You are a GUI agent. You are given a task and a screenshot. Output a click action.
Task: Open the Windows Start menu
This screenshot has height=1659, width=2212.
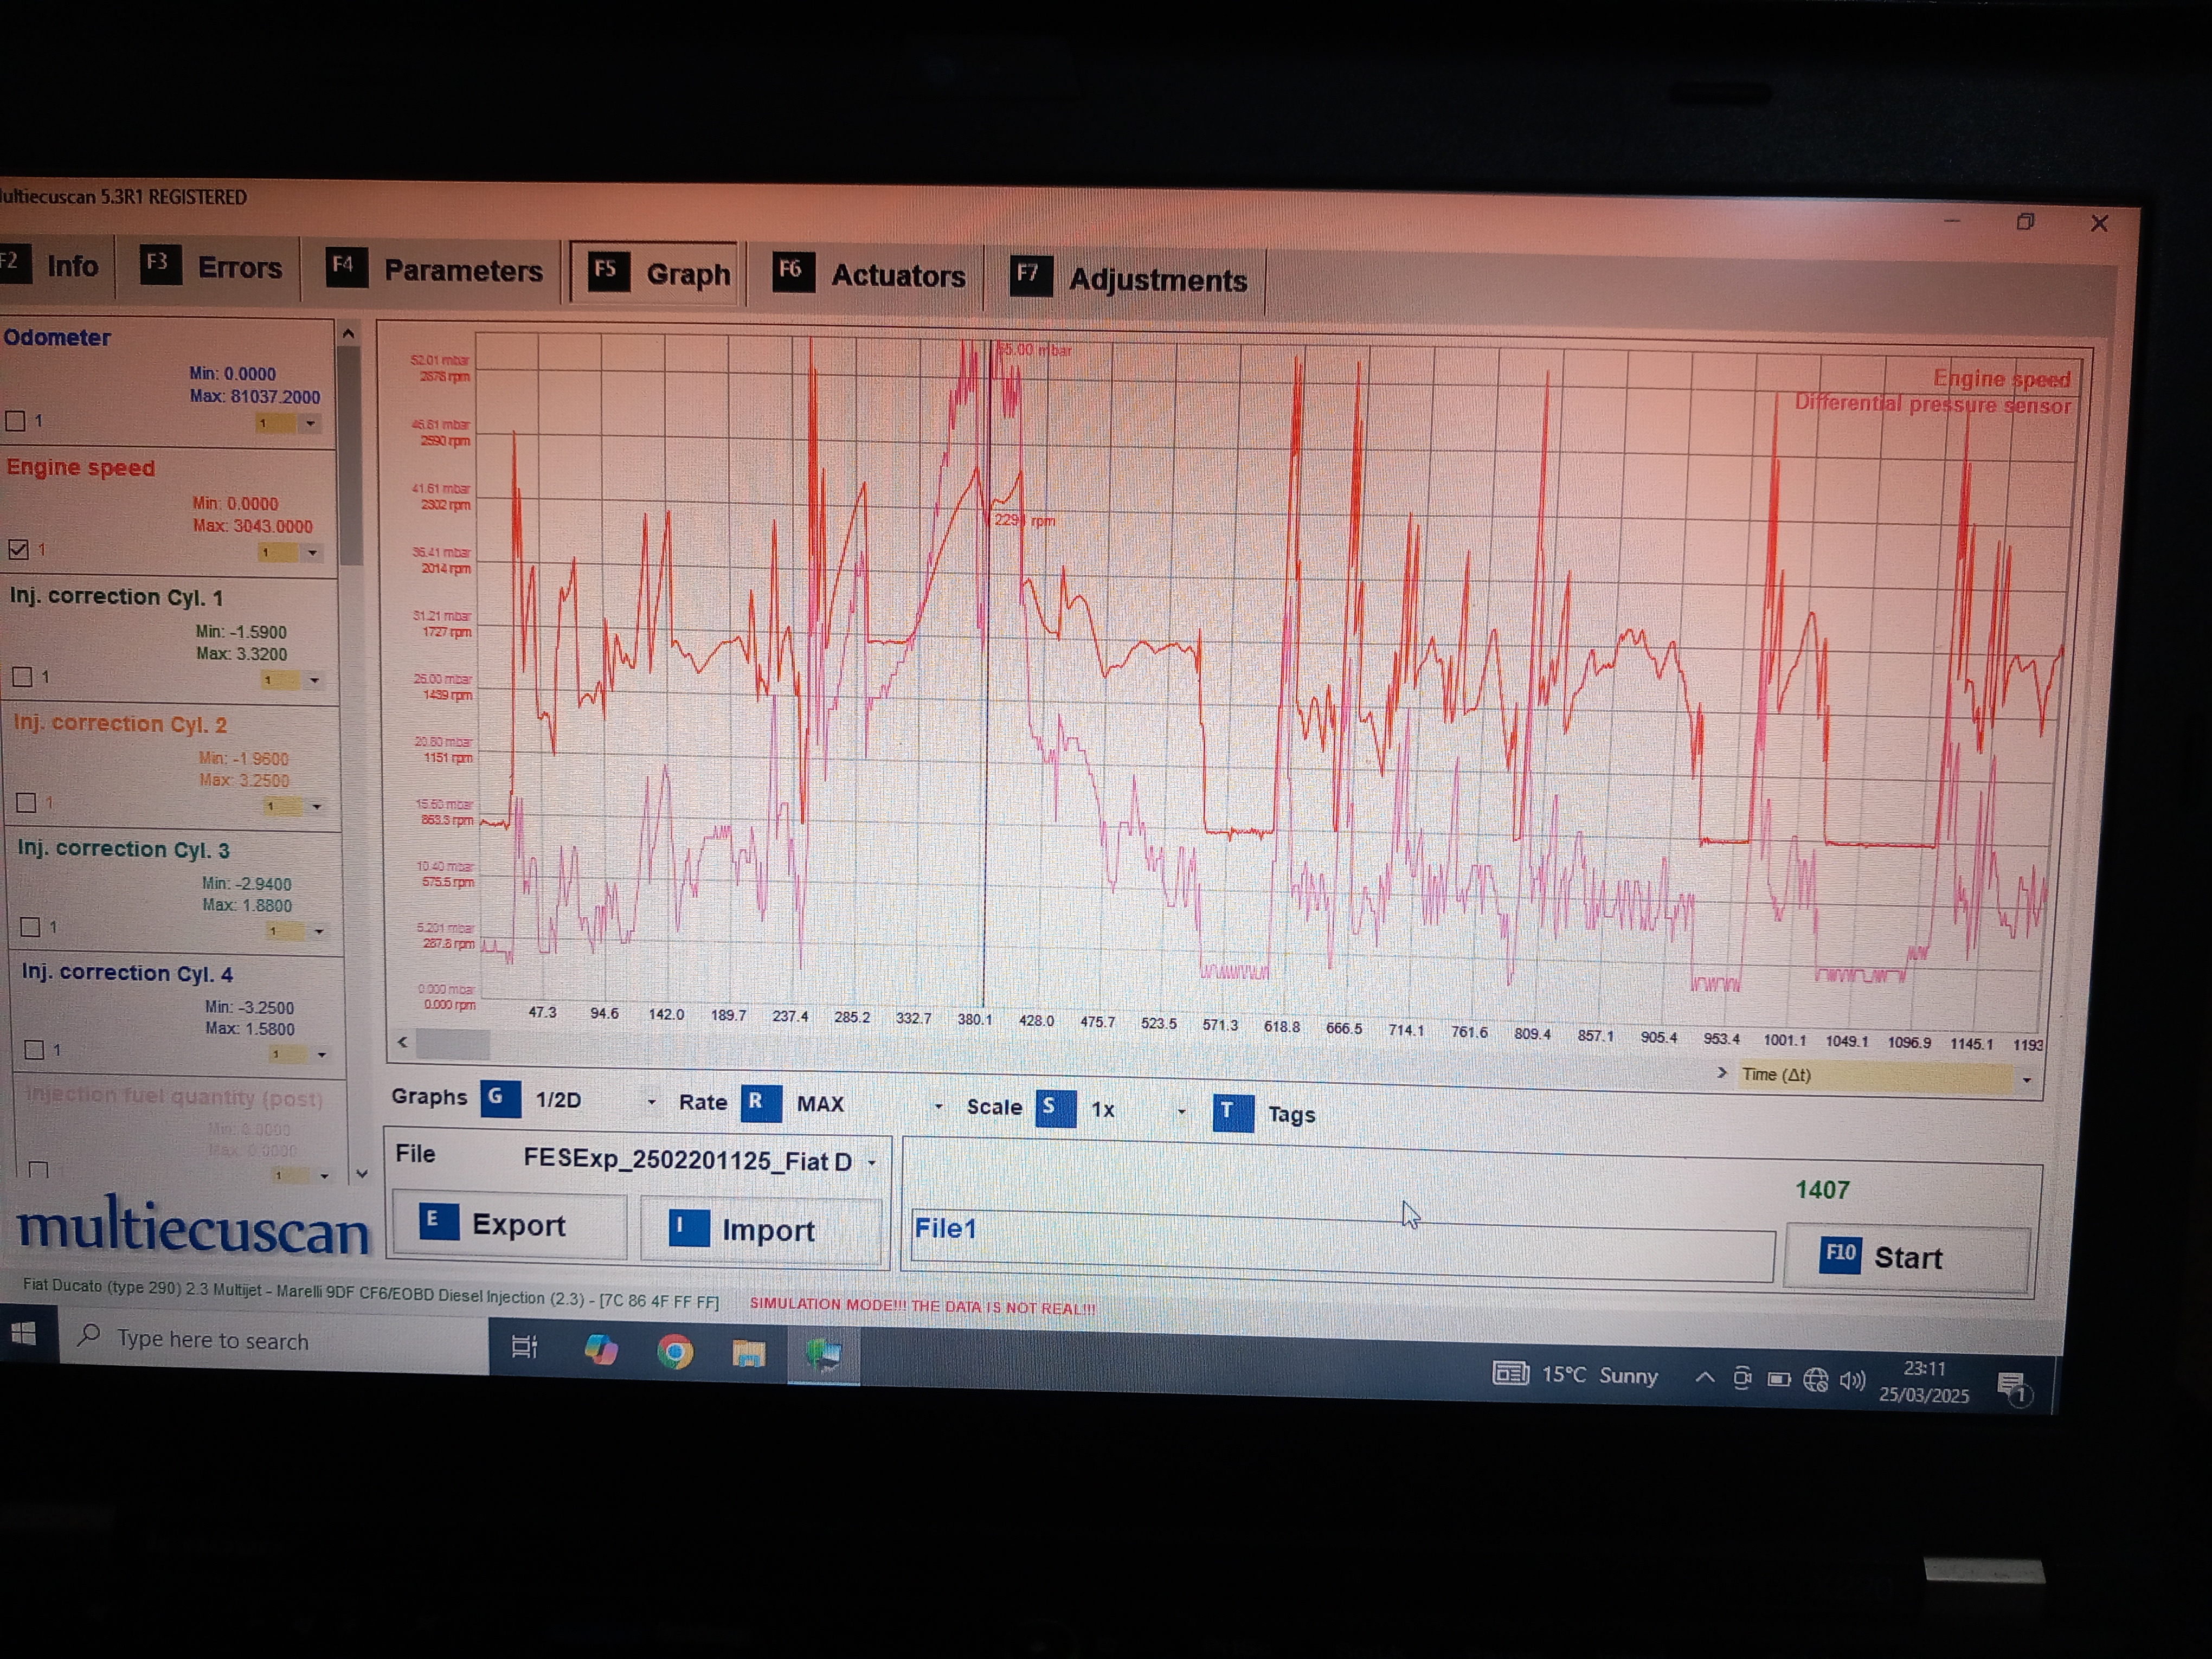point(24,1333)
